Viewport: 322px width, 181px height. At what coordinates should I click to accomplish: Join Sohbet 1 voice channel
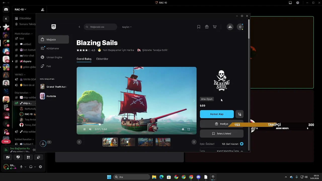25,144
